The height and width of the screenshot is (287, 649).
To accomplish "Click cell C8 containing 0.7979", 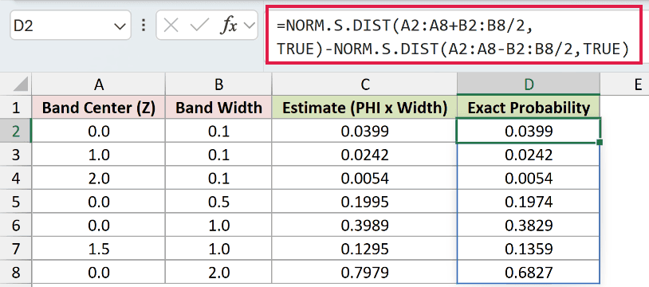I will tap(364, 273).
